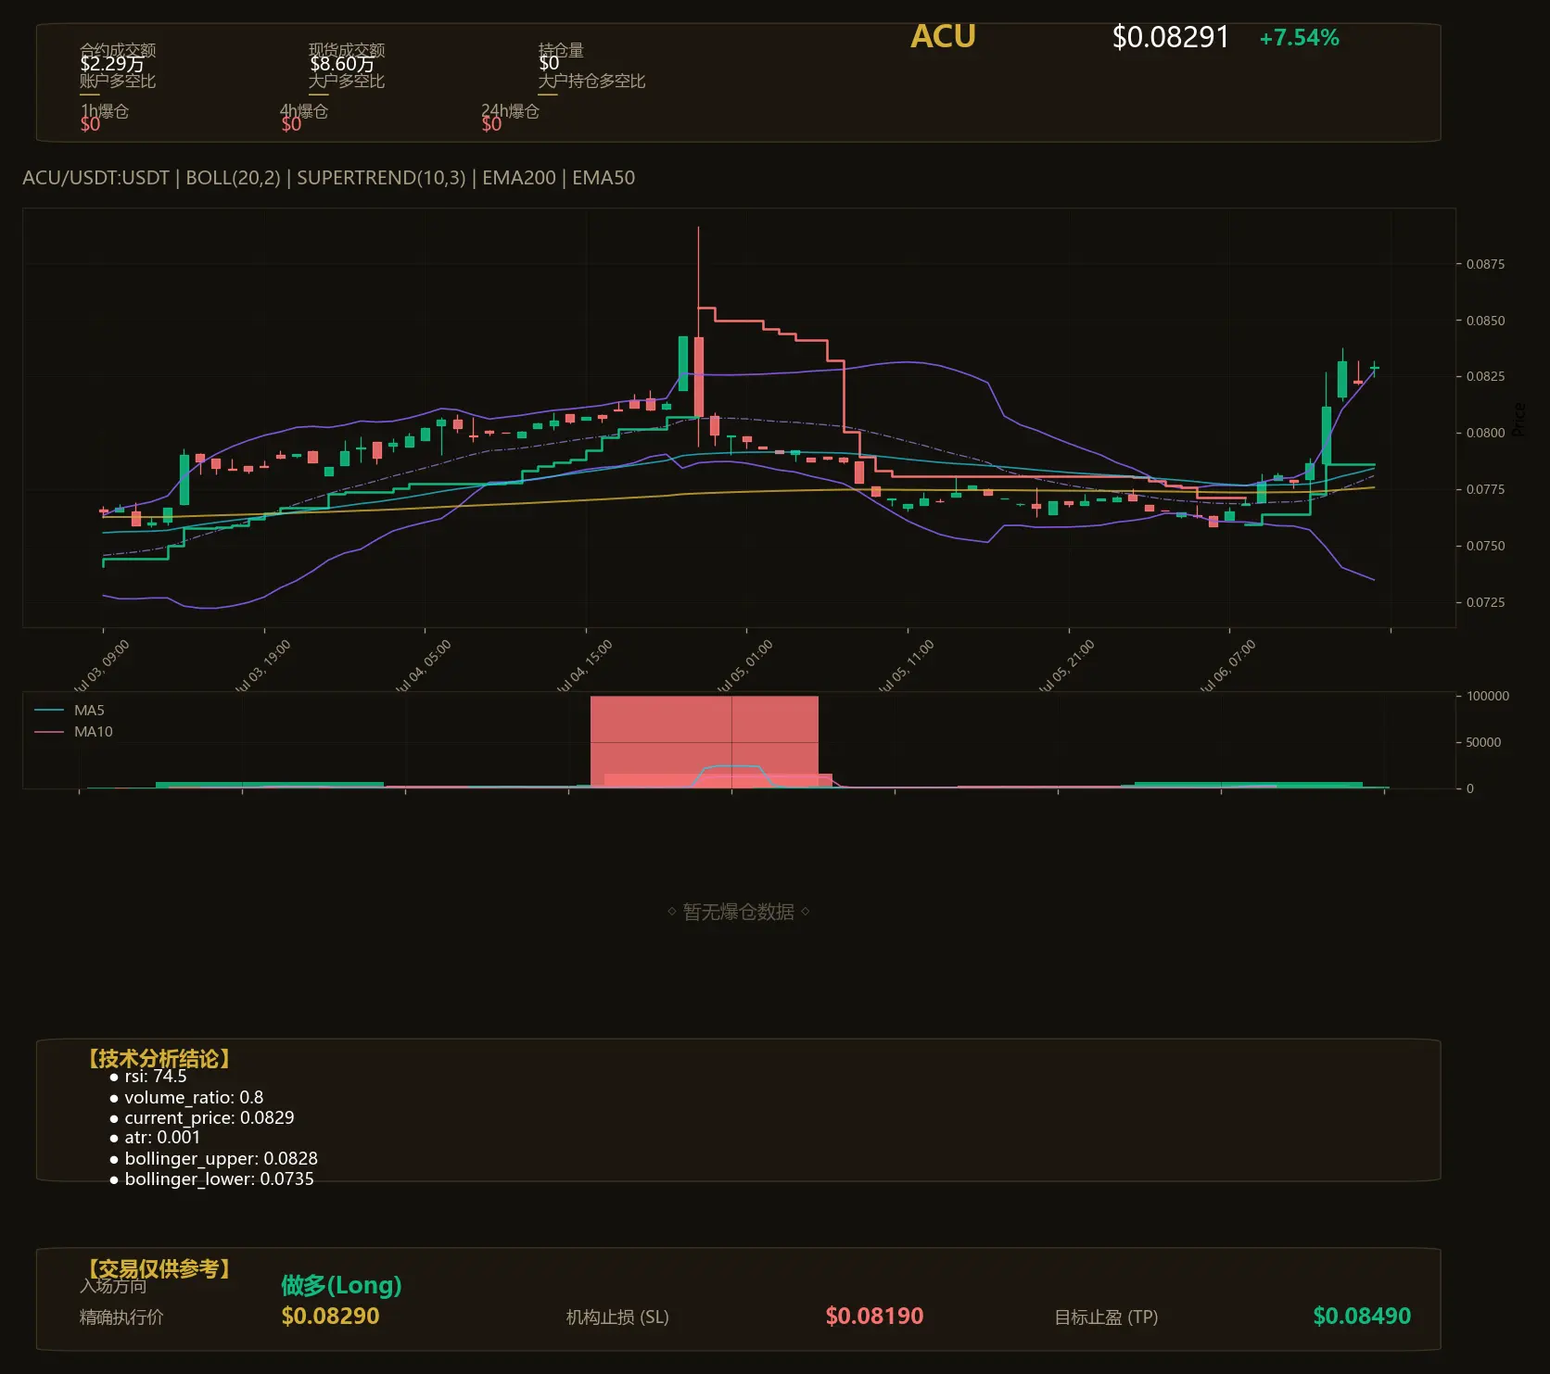Click the stop loss value $0.08190

coord(874,1316)
